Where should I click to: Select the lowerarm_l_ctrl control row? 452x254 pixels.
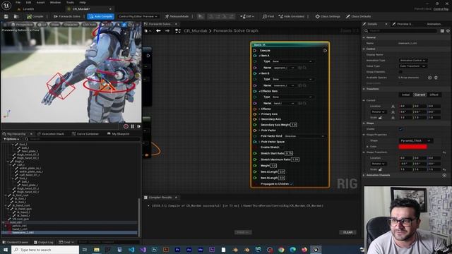pos(69,232)
